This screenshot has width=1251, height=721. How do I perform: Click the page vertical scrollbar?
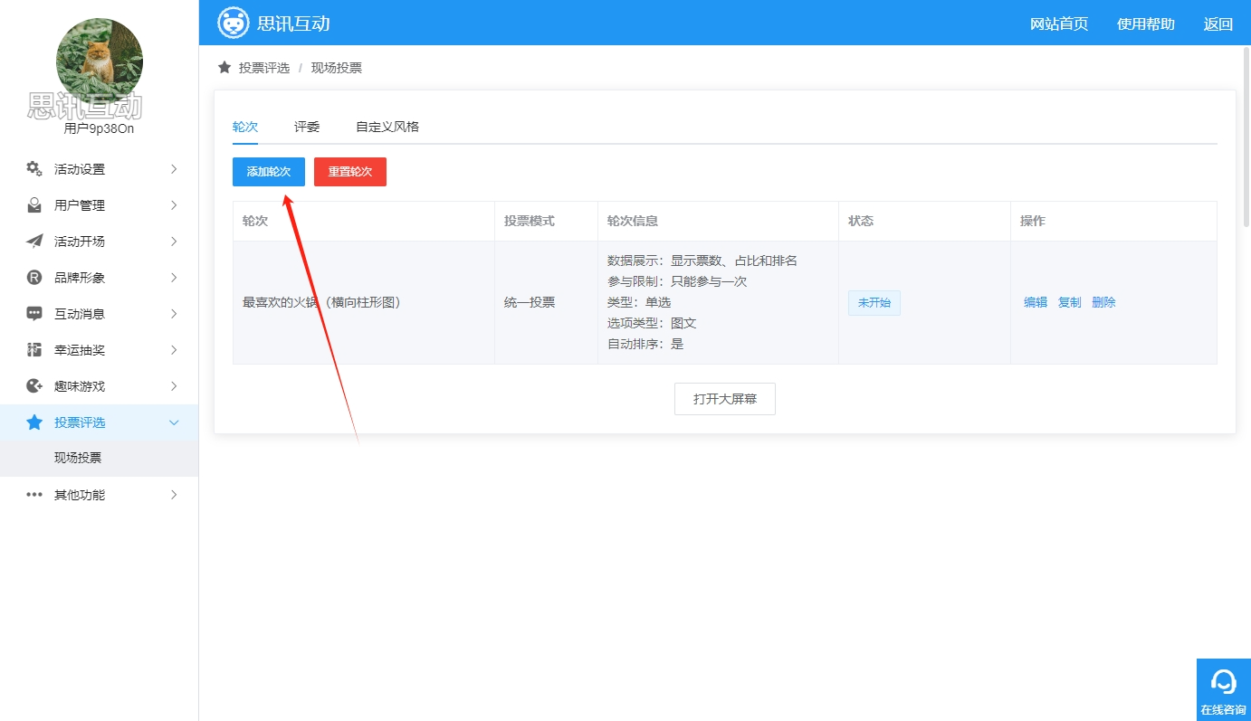[1246, 136]
